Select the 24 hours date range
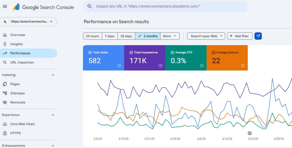 point(92,36)
